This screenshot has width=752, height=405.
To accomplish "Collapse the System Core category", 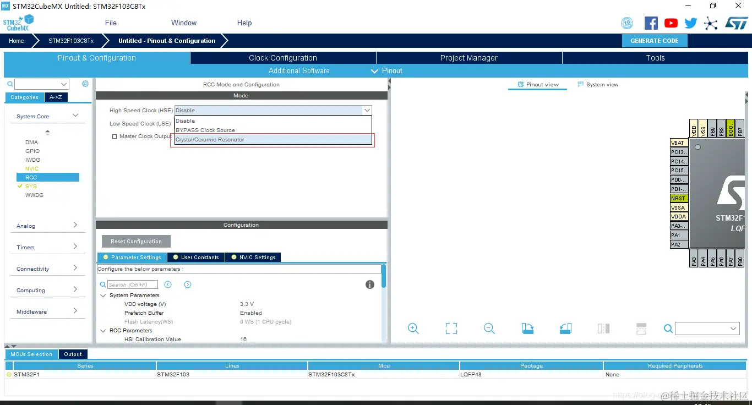I will (x=75, y=116).
